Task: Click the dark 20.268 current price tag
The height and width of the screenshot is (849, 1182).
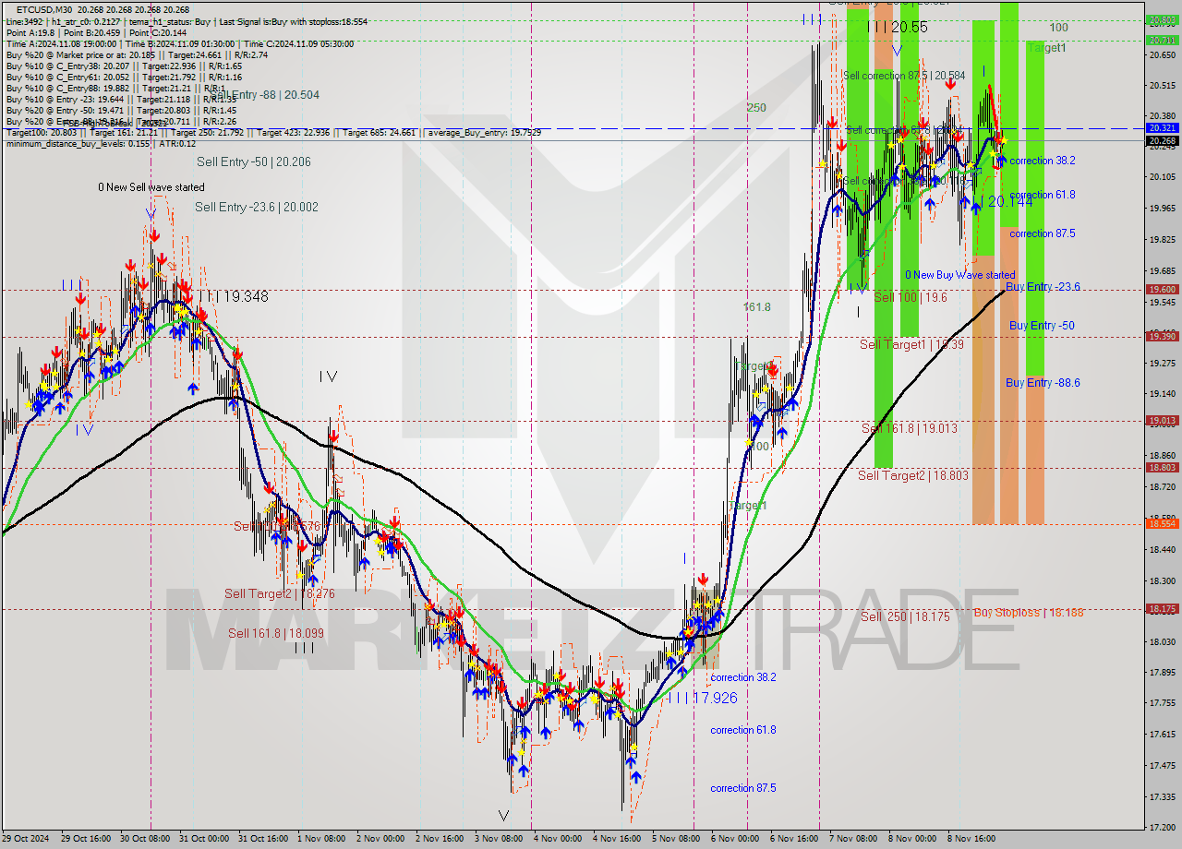Action: click(1162, 141)
